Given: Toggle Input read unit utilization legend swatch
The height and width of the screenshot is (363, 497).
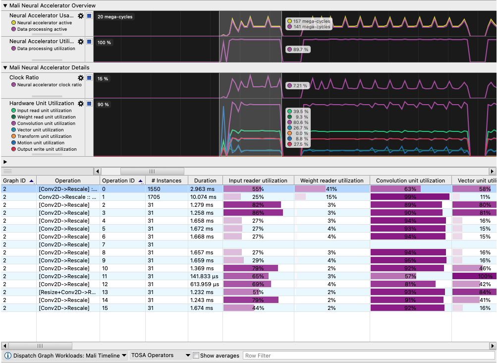Looking at the screenshot, I should click(x=14, y=111).
